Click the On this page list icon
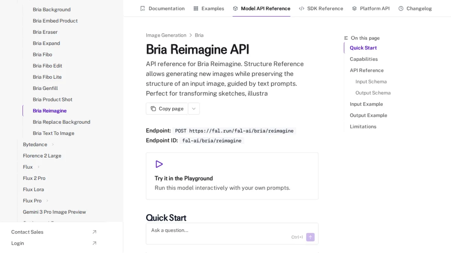 [346, 38]
